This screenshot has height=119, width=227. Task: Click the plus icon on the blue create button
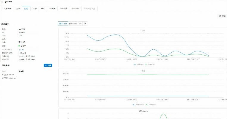[x=46, y=65]
